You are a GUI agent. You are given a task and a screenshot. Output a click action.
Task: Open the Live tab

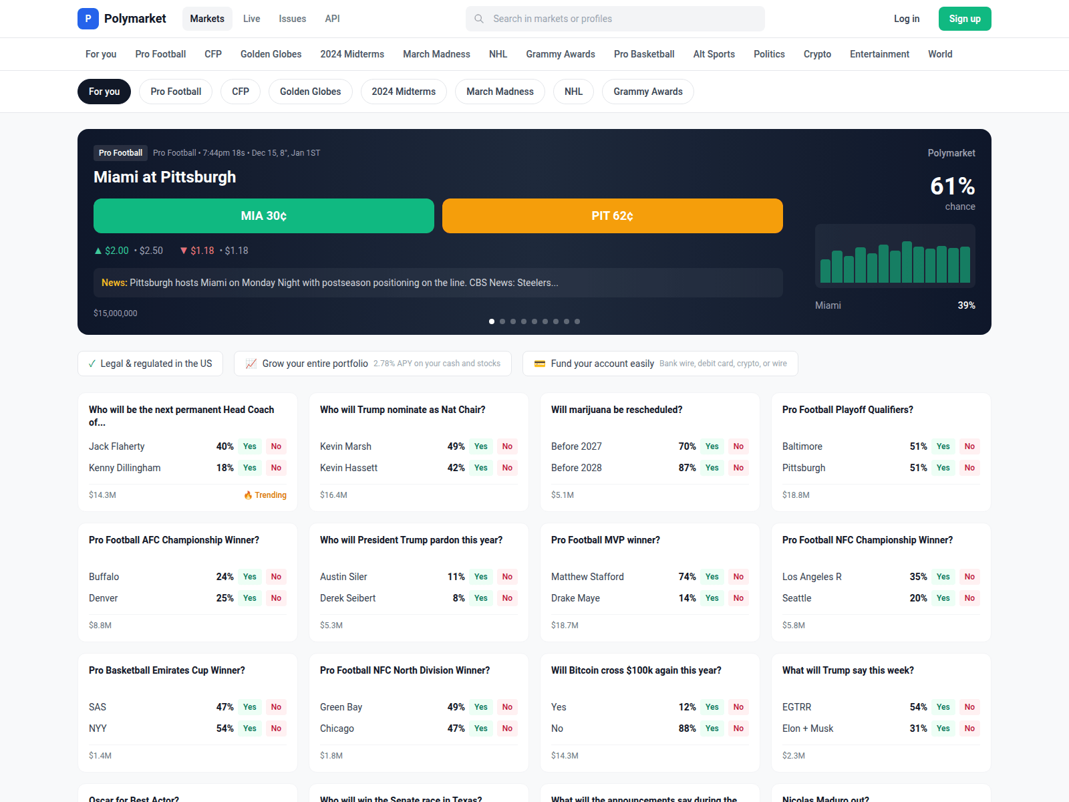pyautogui.click(x=252, y=19)
